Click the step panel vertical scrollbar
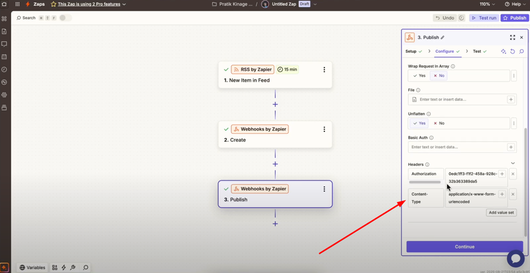The height and width of the screenshot is (273, 530). click(525, 182)
